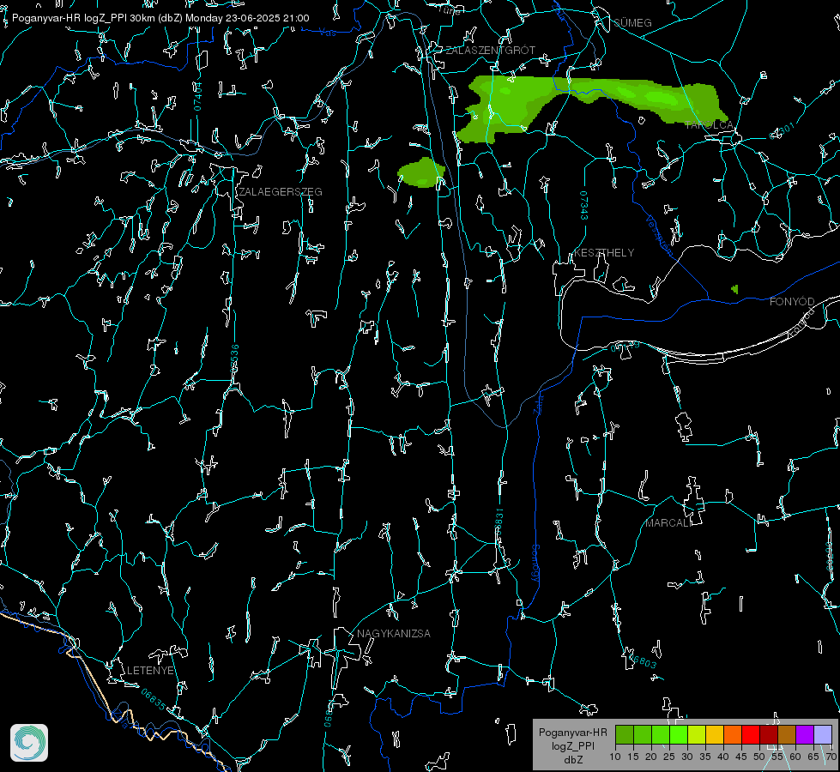Select the 15–20 dBZ green legend swatch
Screen dimensions: 840x772
pos(643,734)
